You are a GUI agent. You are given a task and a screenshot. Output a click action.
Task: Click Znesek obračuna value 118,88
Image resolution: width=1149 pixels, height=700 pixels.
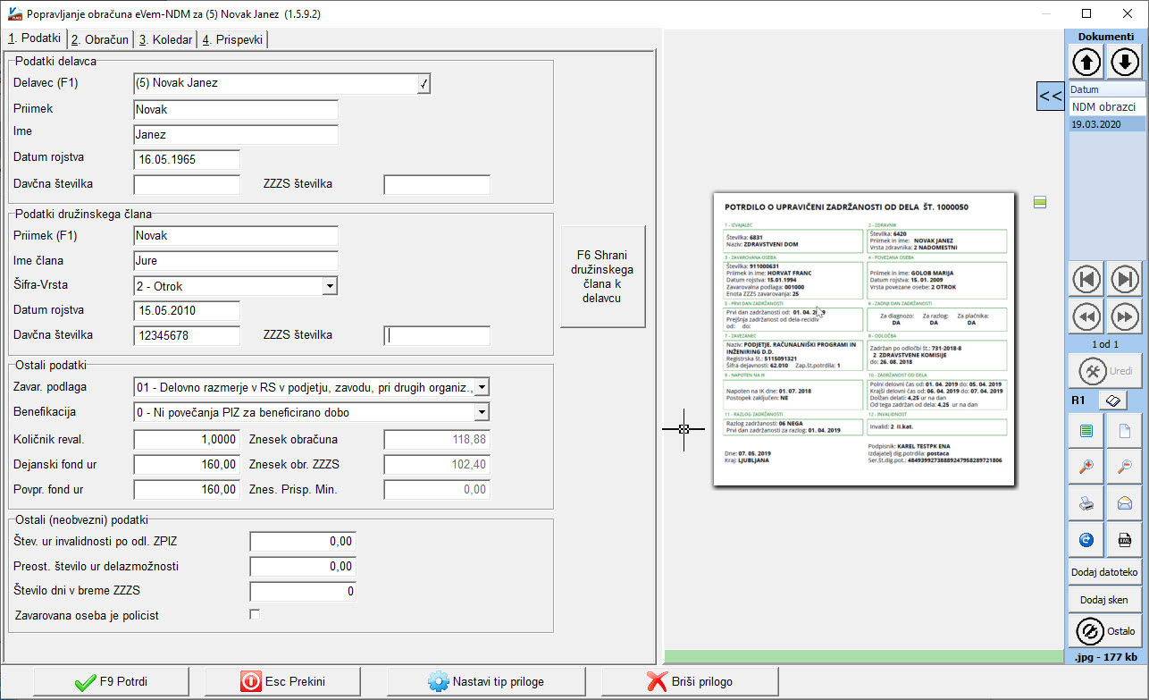coord(437,439)
